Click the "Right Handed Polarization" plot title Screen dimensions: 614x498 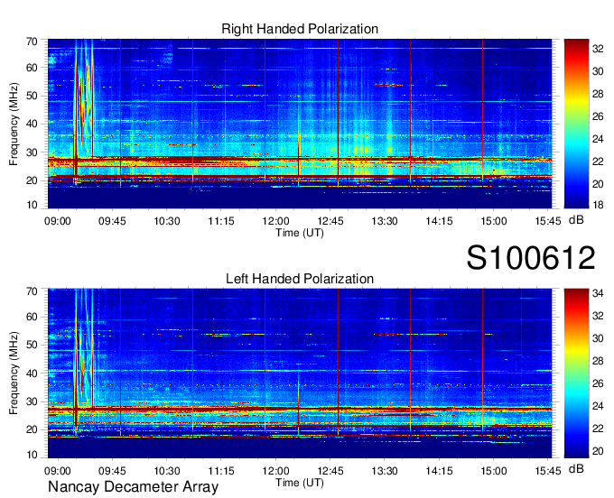[300, 29]
